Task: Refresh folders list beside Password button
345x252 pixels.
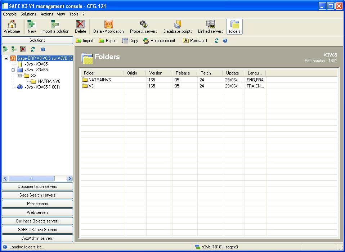Action: [x=217, y=41]
